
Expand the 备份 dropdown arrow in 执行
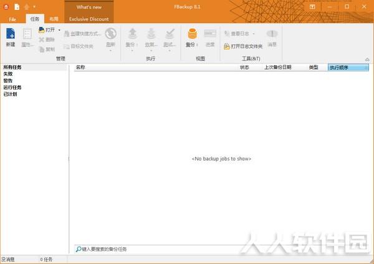[132, 50]
